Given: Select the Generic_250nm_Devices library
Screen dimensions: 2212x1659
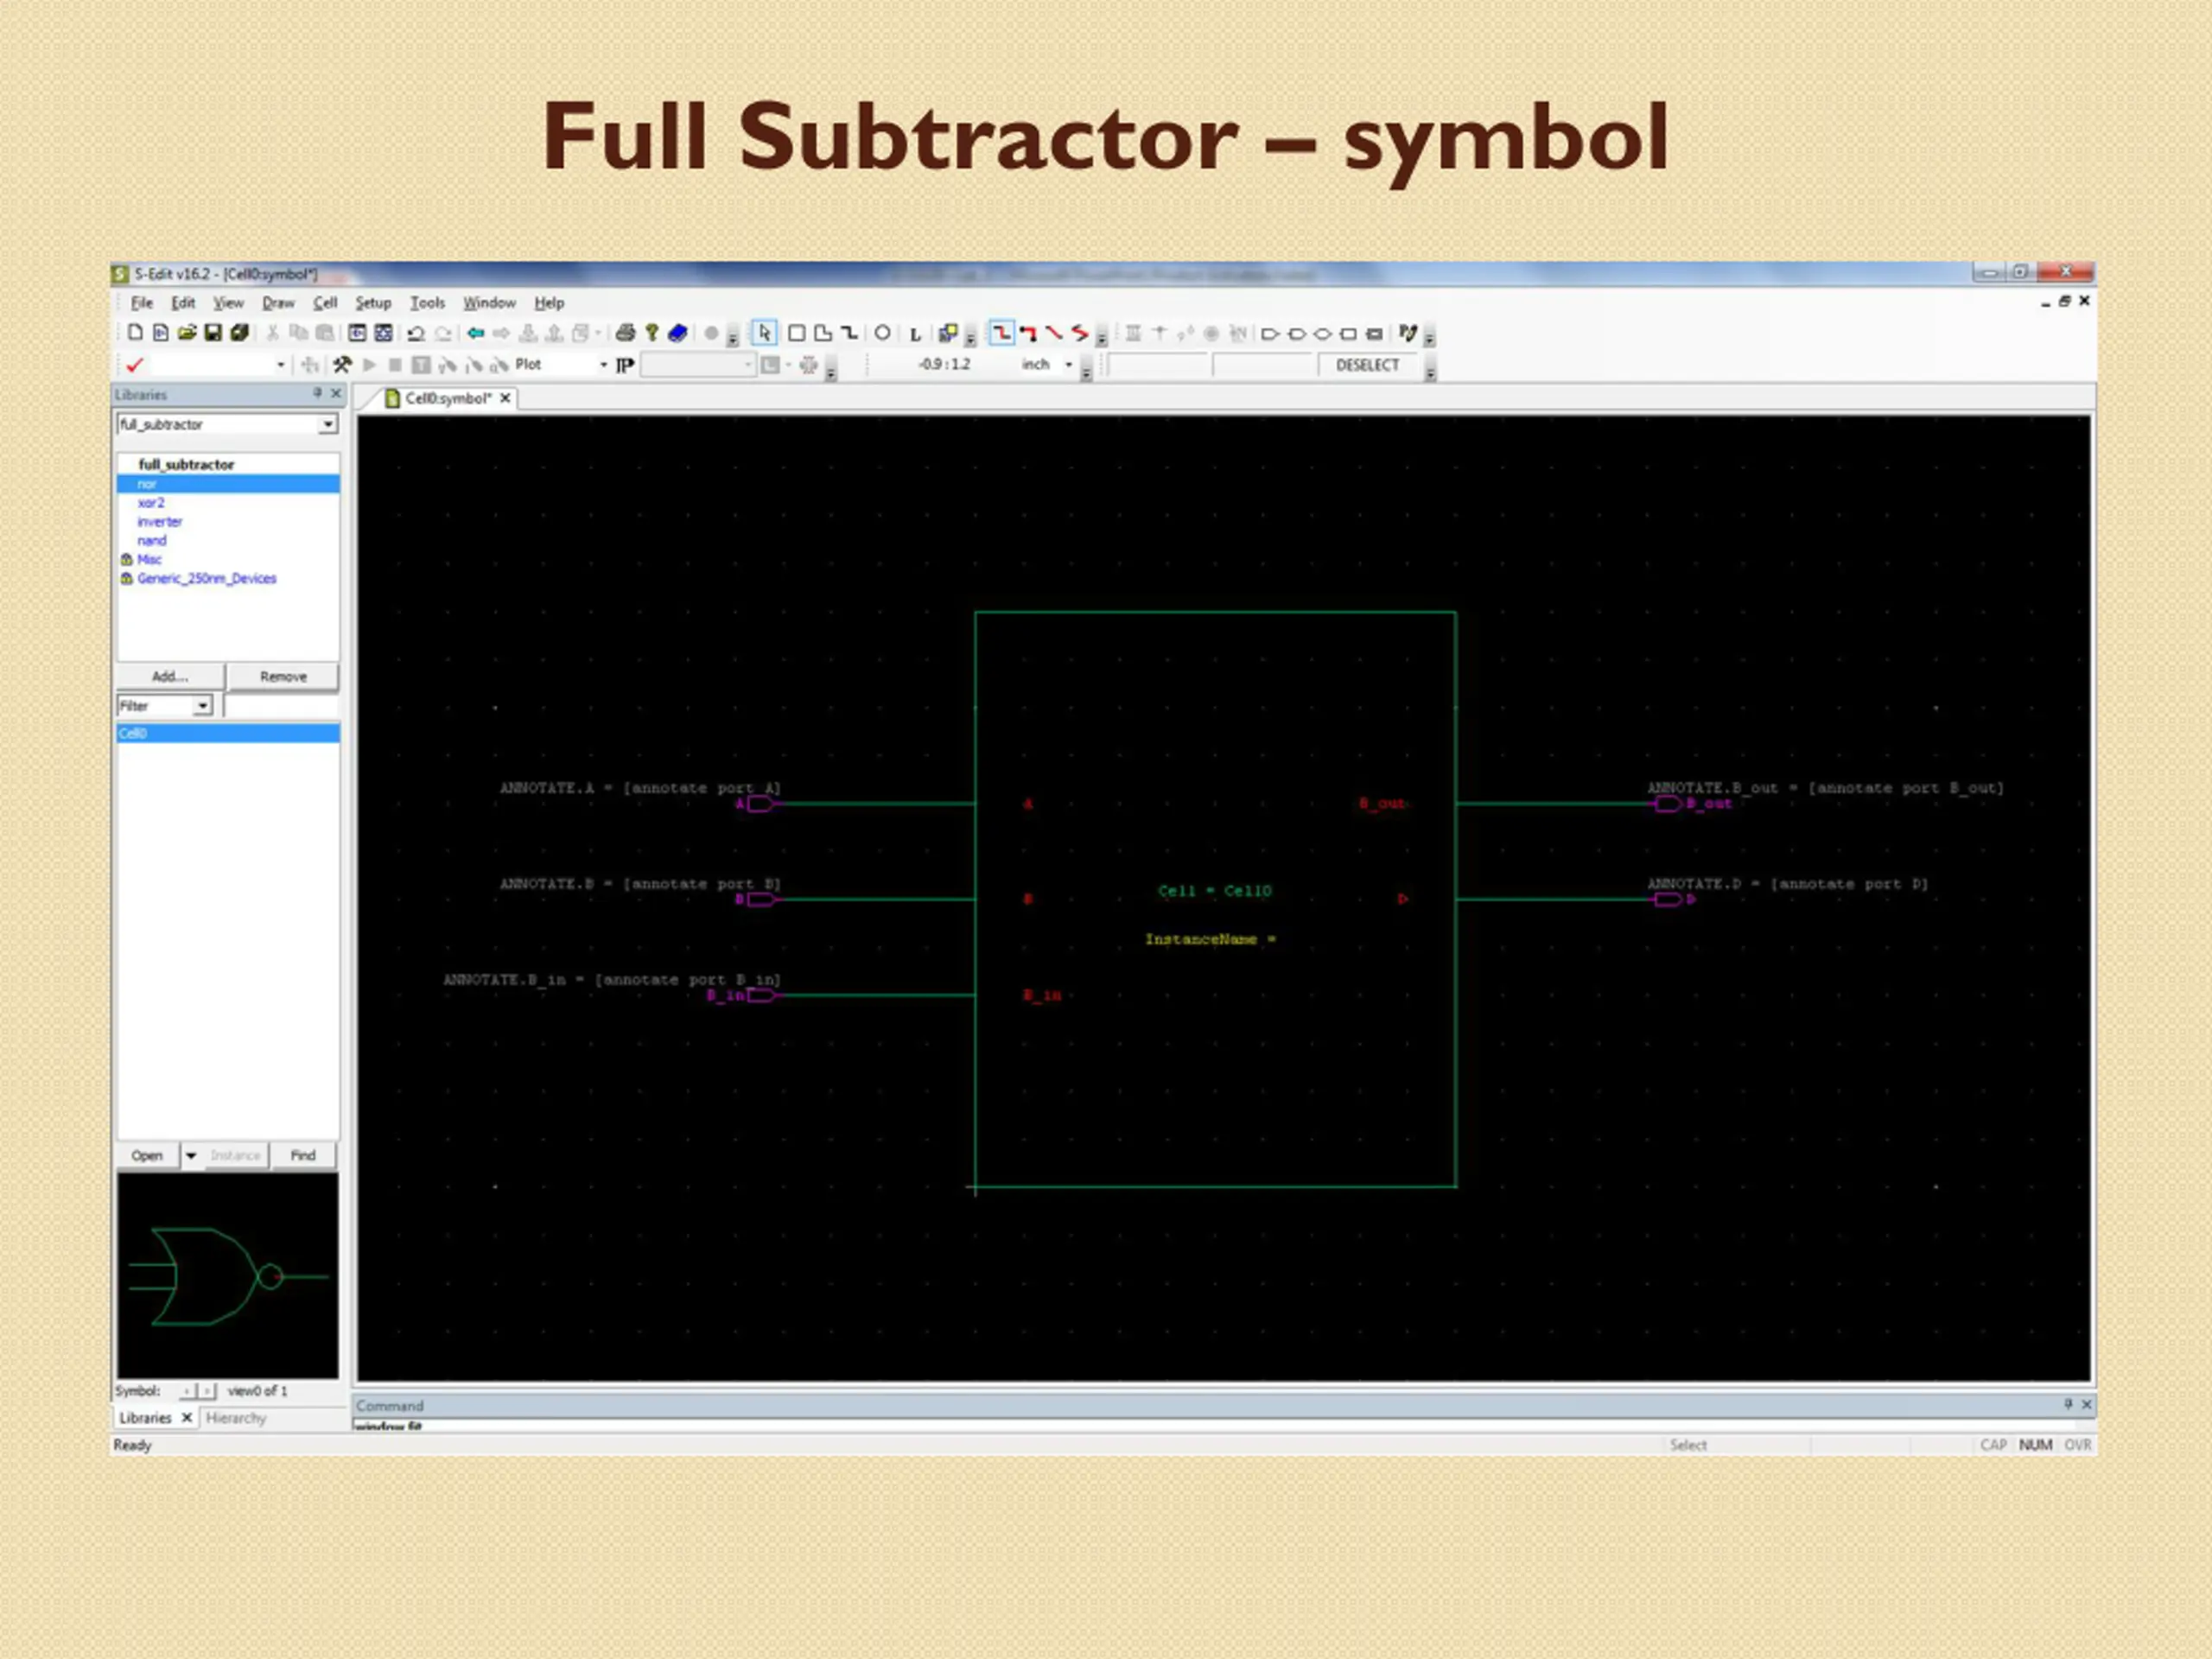Looking at the screenshot, I should click(206, 579).
